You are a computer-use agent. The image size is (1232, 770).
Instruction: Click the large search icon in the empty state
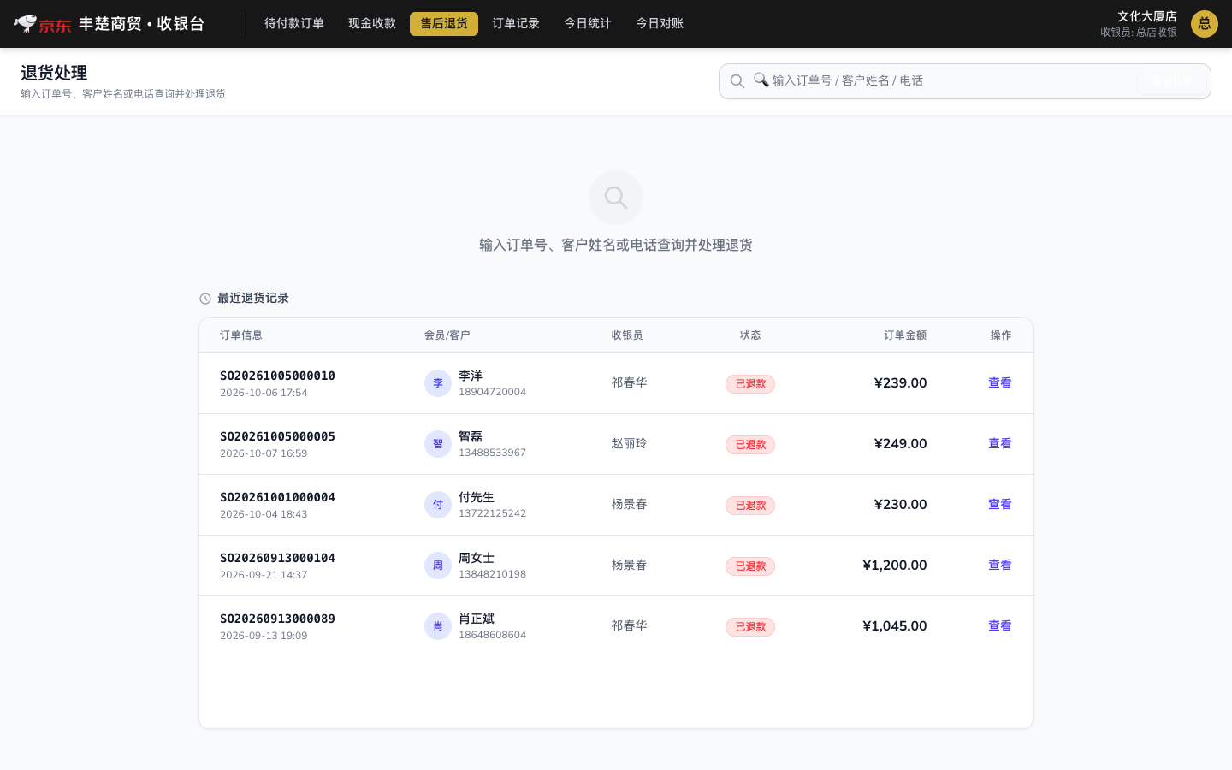616,198
